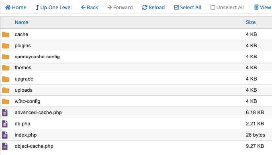
Task: Go to Home in file manager toolbar
Action: point(16,8)
